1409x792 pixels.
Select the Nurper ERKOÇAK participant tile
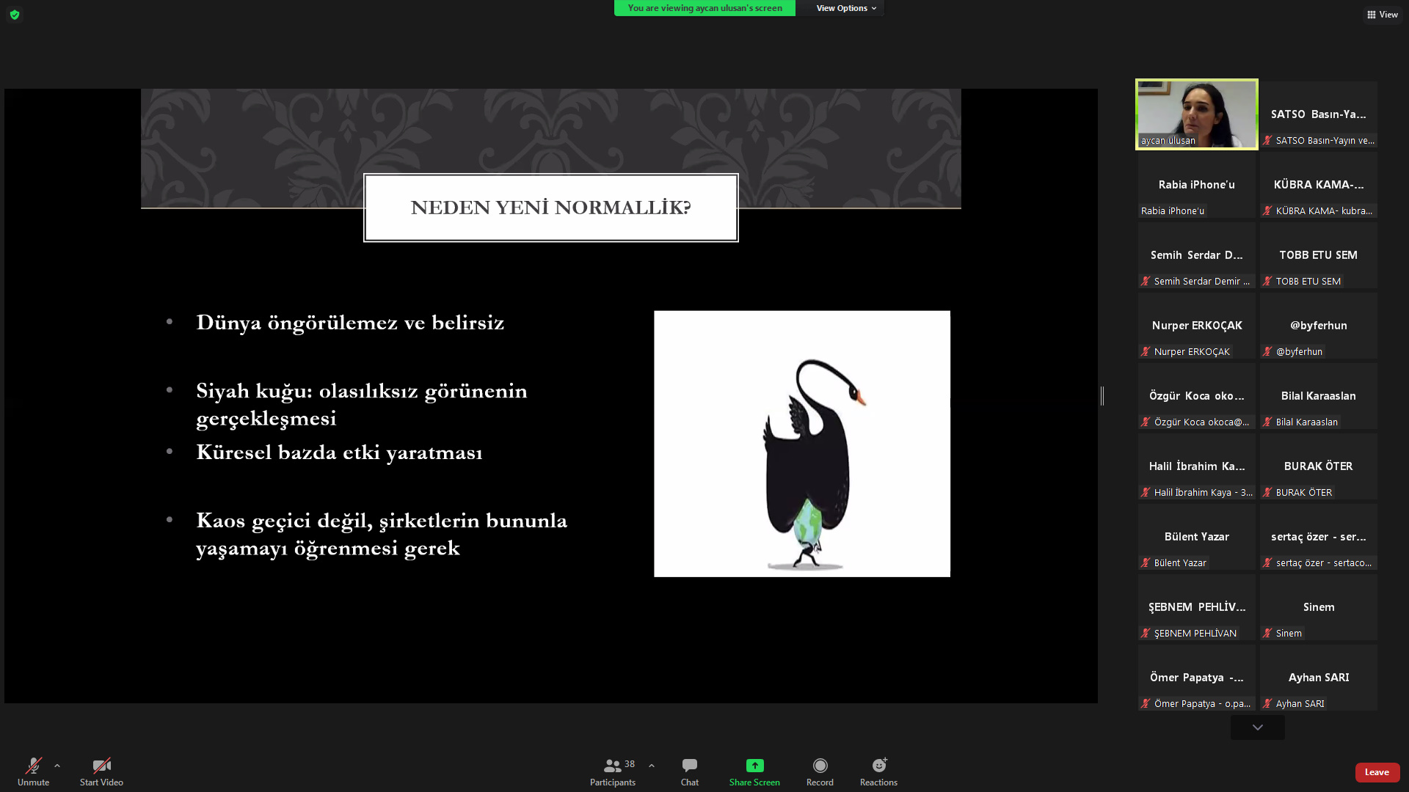1196,326
